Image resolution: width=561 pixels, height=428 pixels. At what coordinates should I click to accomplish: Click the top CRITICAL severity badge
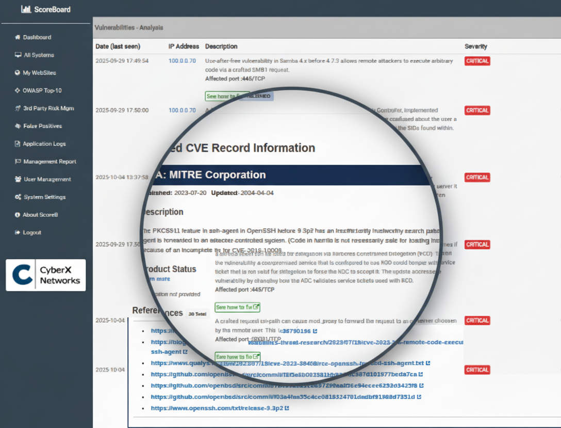point(476,60)
